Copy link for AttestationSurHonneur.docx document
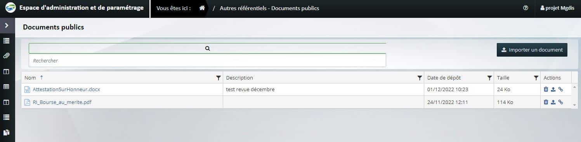Screen dimensions: 581x142 tap(560, 89)
